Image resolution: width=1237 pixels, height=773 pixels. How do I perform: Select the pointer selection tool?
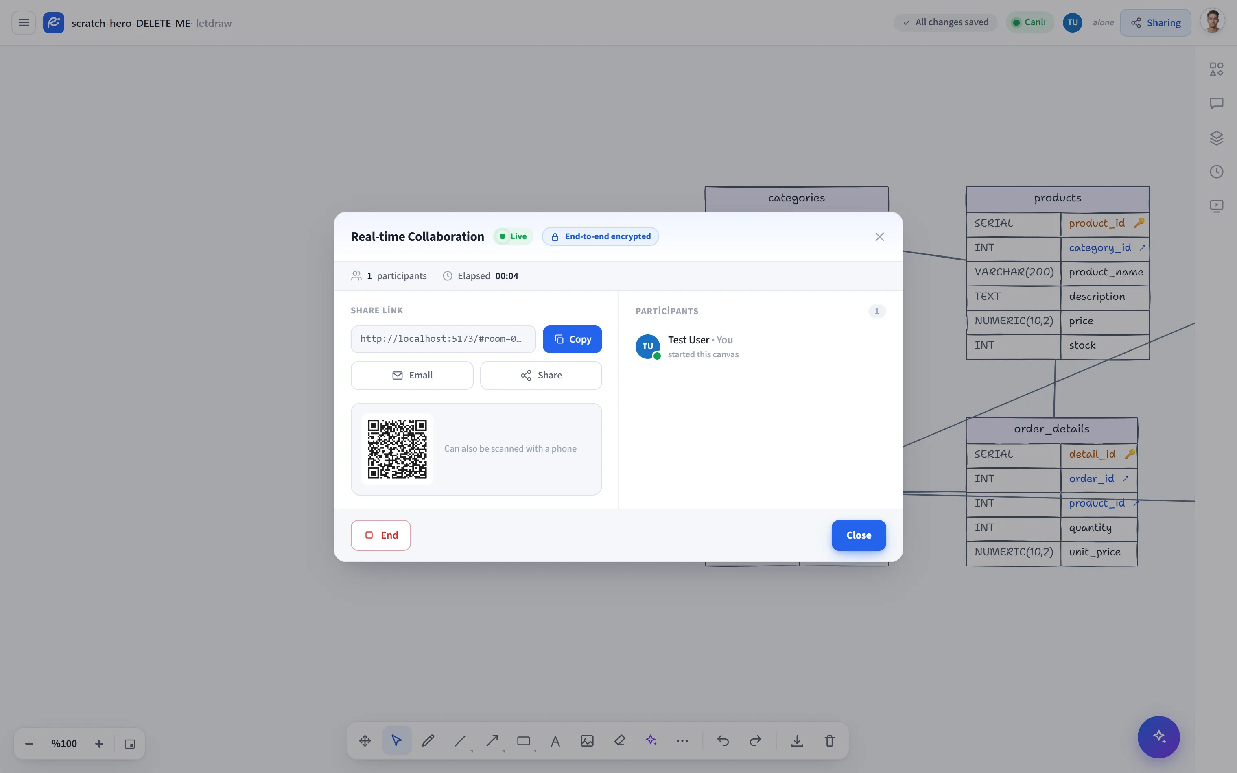point(397,740)
